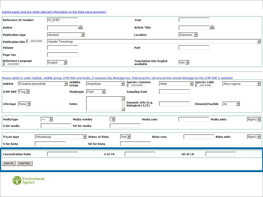Open the MediaType dropdown
Image resolution: width=263 pixels, height=197 pixels.
[x=47, y=119]
